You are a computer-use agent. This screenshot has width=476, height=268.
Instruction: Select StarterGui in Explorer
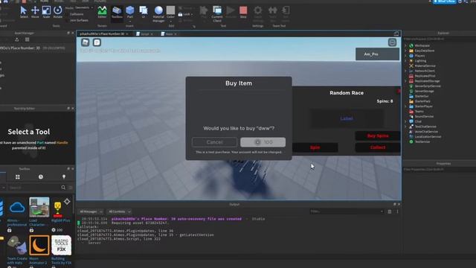pos(422,96)
